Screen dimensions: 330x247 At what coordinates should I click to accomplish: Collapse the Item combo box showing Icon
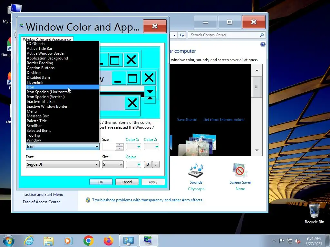tap(63, 147)
